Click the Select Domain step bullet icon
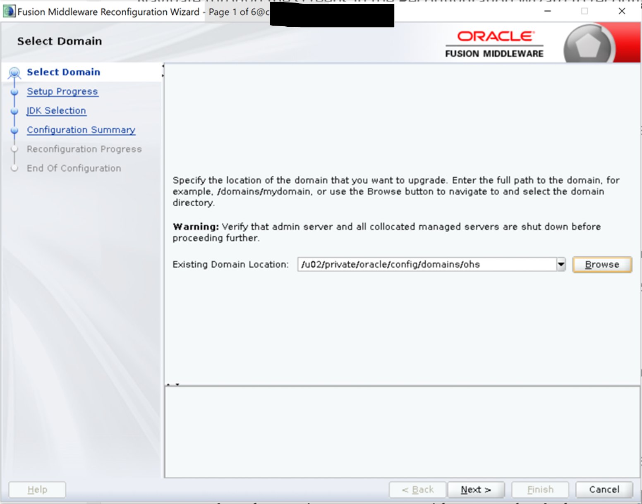Viewport: 642px width, 504px height. pyautogui.click(x=14, y=73)
